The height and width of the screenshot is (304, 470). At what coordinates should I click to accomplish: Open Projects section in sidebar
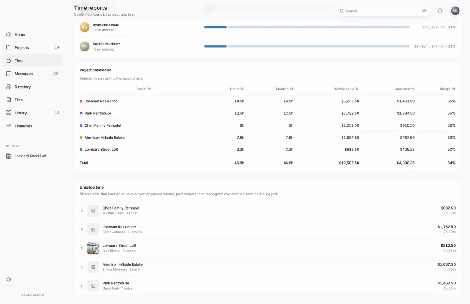click(33, 47)
